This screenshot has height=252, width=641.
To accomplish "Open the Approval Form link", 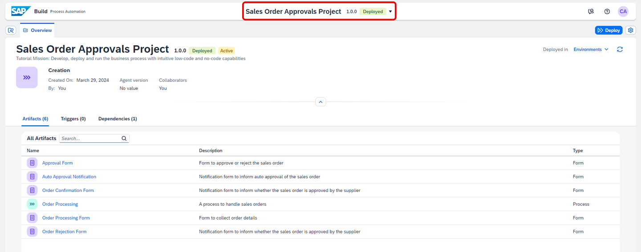I will pyautogui.click(x=57, y=163).
